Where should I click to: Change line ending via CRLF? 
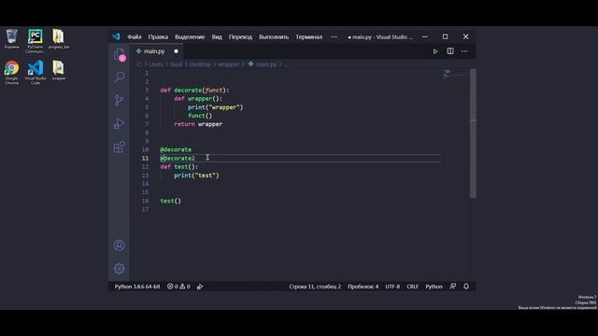pyautogui.click(x=412, y=287)
